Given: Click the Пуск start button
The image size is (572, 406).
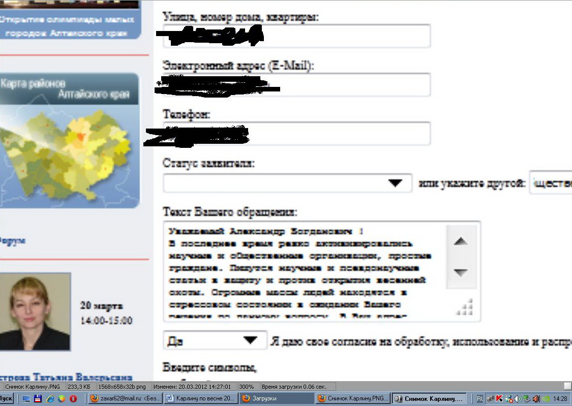Looking at the screenshot, I should pos(7,399).
